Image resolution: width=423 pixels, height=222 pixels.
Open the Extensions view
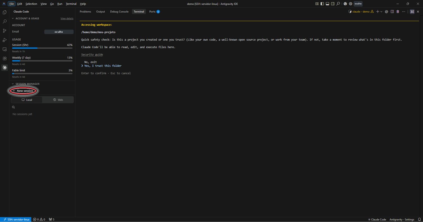click(5, 58)
